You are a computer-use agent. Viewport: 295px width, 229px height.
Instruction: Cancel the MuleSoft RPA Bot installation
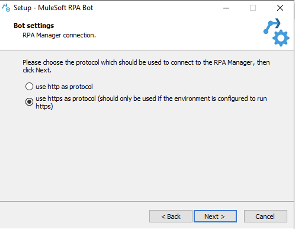(x=266, y=216)
